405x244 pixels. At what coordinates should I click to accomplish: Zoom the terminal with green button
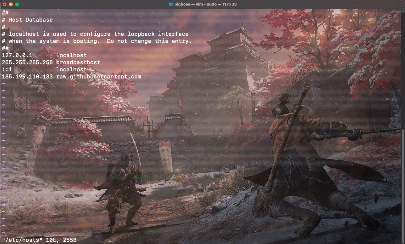pyautogui.click(x=17, y=4)
